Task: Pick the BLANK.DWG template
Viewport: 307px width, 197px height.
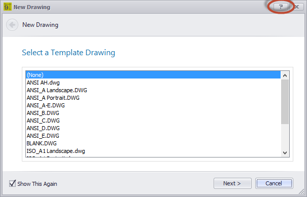Action: pyautogui.click(x=153, y=143)
